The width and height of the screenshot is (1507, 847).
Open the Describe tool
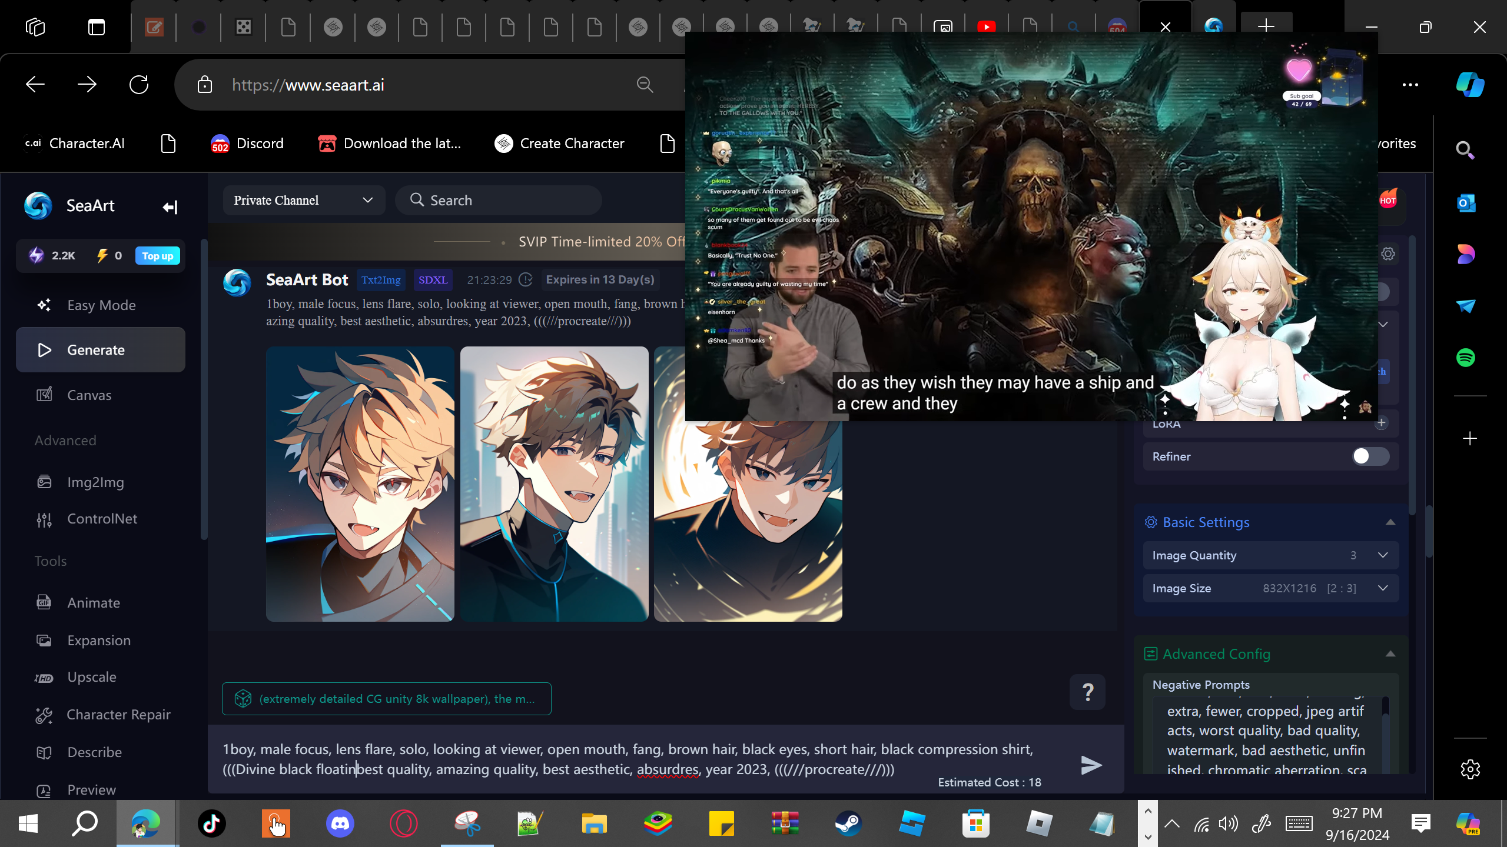[x=101, y=752]
